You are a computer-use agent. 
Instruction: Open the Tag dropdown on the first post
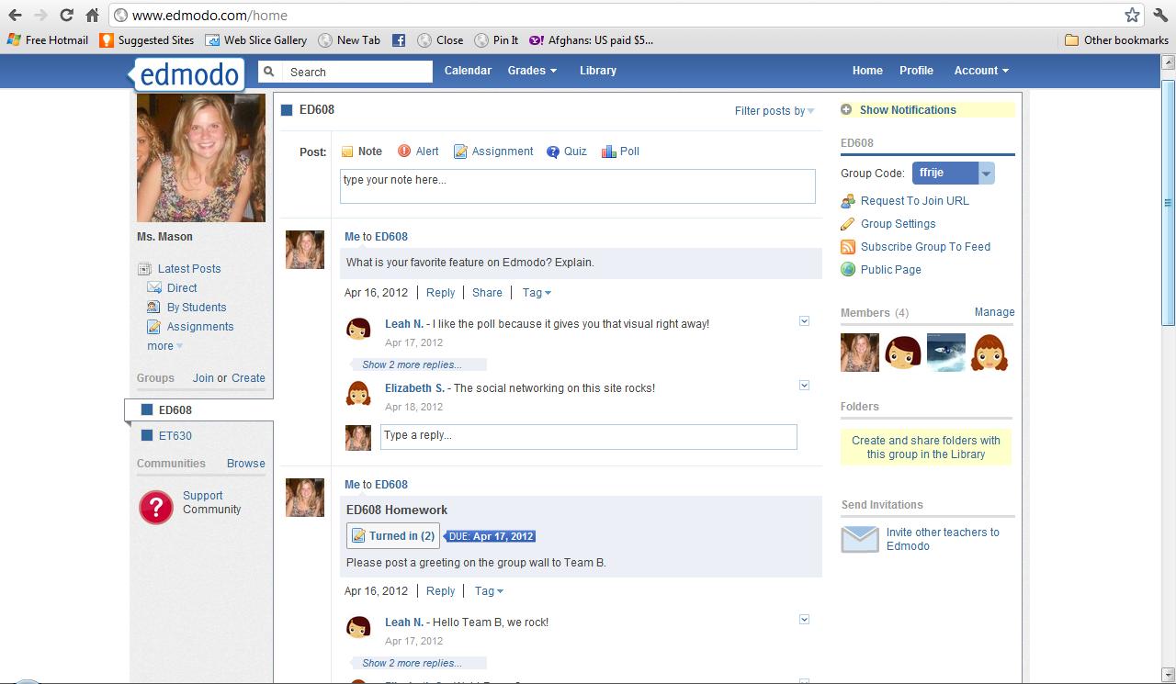536,292
